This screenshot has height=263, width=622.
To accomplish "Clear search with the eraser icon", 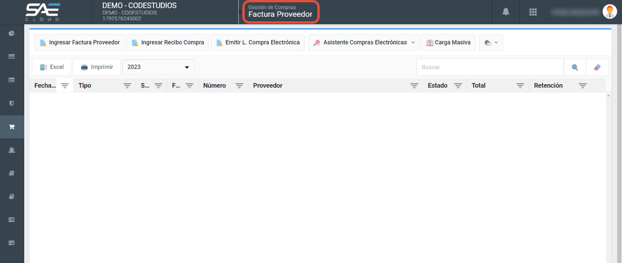I will pyautogui.click(x=597, y=67).
